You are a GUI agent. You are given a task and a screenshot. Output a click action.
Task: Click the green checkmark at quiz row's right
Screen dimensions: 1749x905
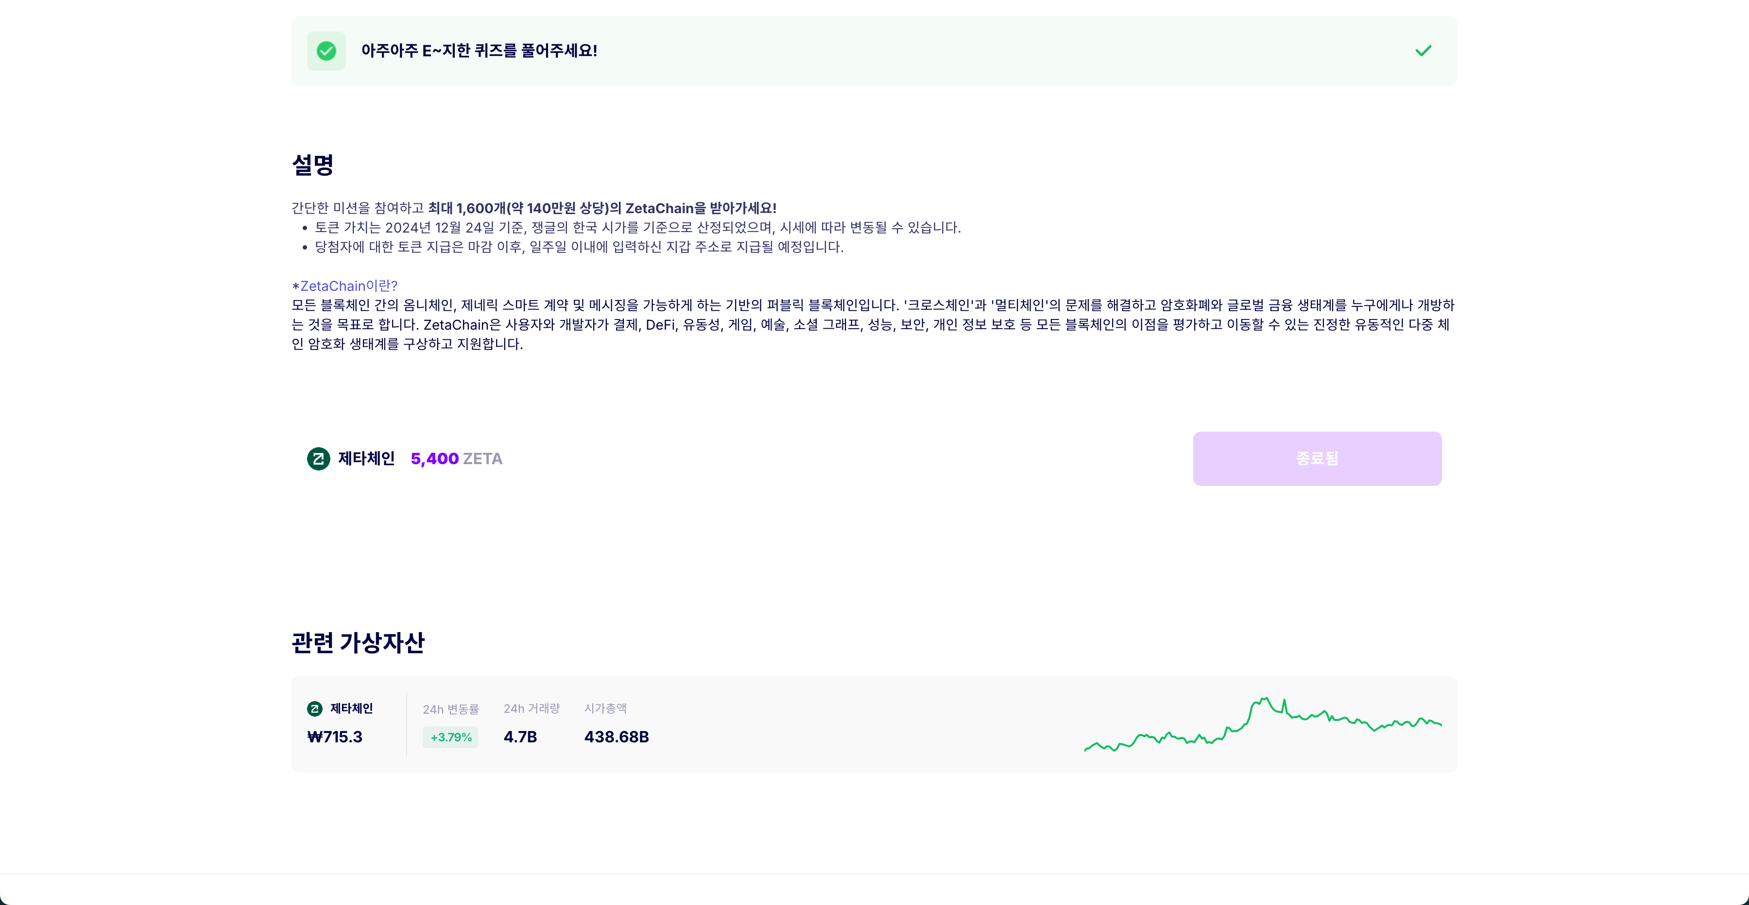click(1423, 51)
